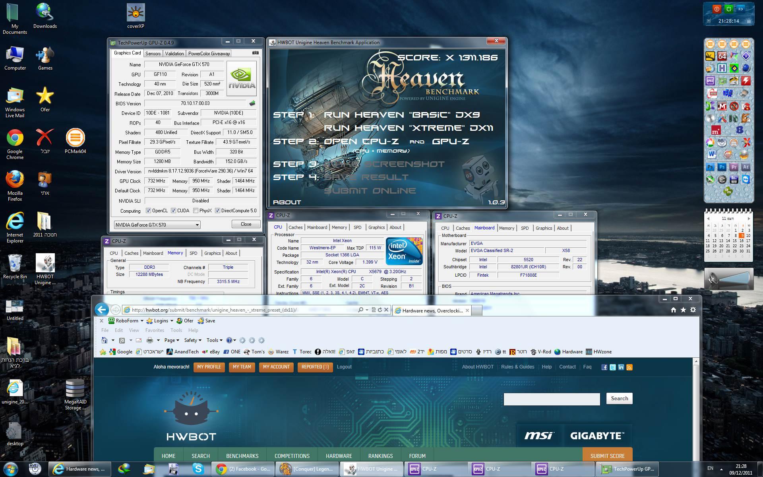The image size is (763, 477).
Task: Open IE tools gear icon
Action: [693, 310]
